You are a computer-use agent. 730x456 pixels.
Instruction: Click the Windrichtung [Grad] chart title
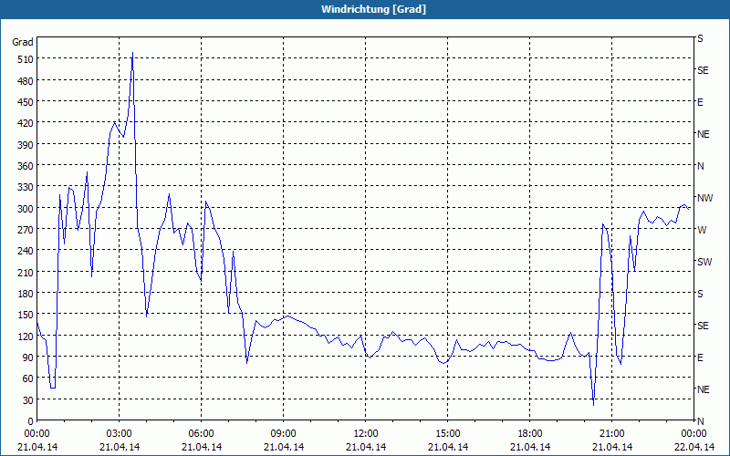coord(373,9)
